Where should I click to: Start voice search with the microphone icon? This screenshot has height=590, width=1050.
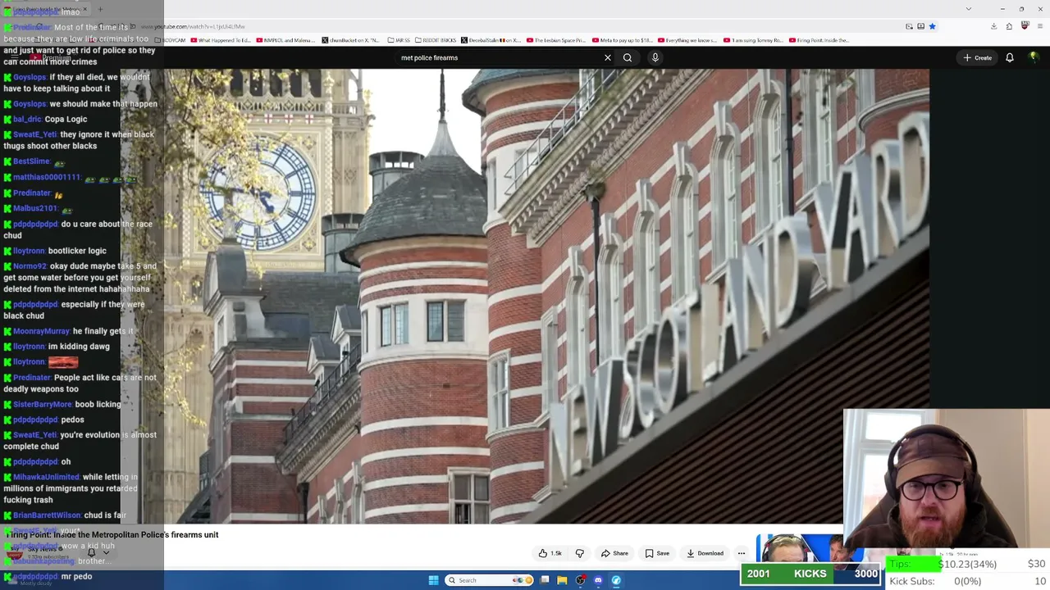pos(655,57)
